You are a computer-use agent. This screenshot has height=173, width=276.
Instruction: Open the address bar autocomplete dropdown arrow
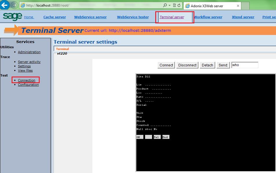pos(169,5)
